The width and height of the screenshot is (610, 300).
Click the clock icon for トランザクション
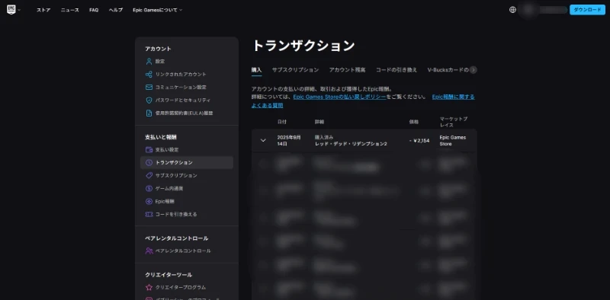coord(149,163)
